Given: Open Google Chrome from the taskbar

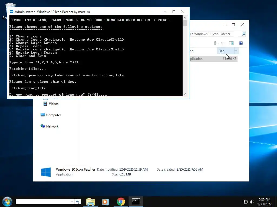Looking at the screenshot, I should point(121,202).
